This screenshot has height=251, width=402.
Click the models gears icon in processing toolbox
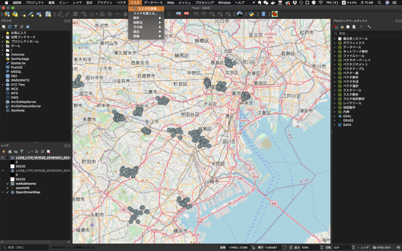click(x=336, y=27)
